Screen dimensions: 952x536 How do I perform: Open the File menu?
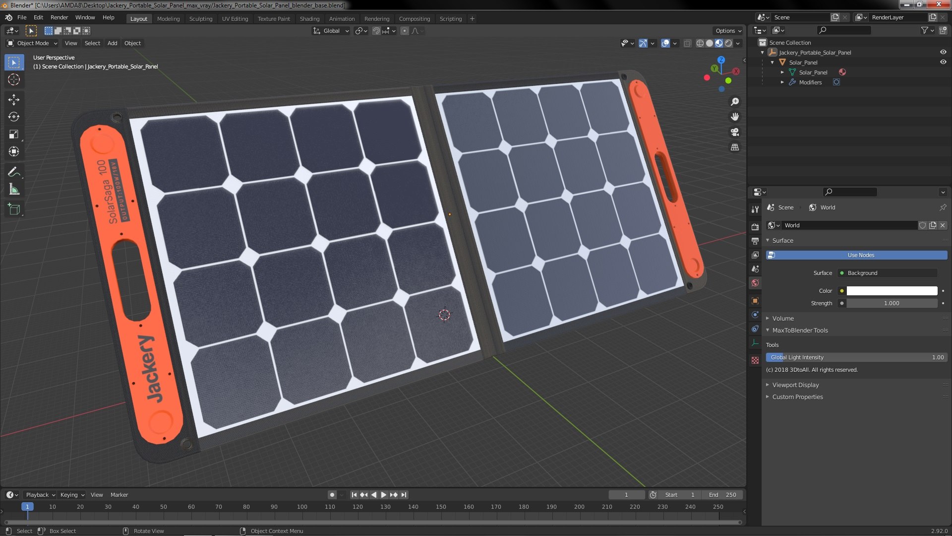click(x=22, y=17)
